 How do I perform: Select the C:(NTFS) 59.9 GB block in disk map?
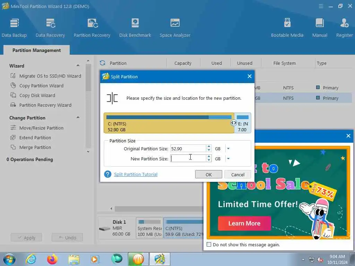pos(184,228)
